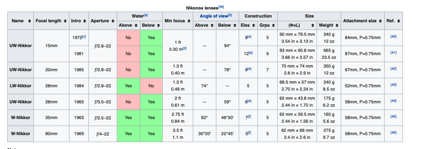
Task: Click the 46°30' below angle cell
Action: (x=227, y=118)
